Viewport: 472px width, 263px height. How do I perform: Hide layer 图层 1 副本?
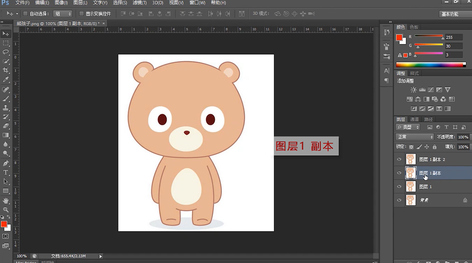coord(399,173)
